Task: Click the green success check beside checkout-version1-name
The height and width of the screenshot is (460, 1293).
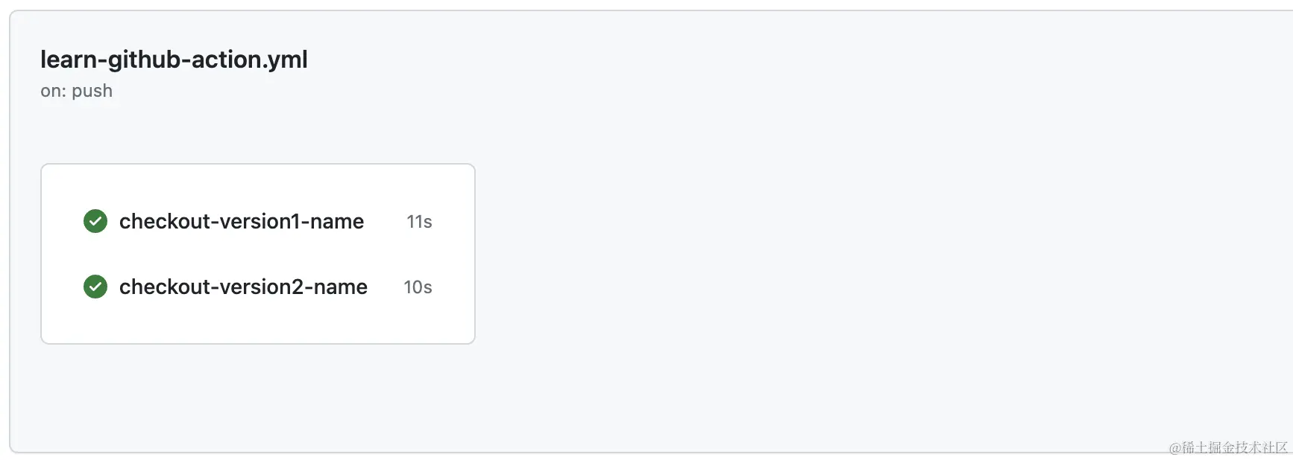Action: pyautogui.click(x=95, y=221)
